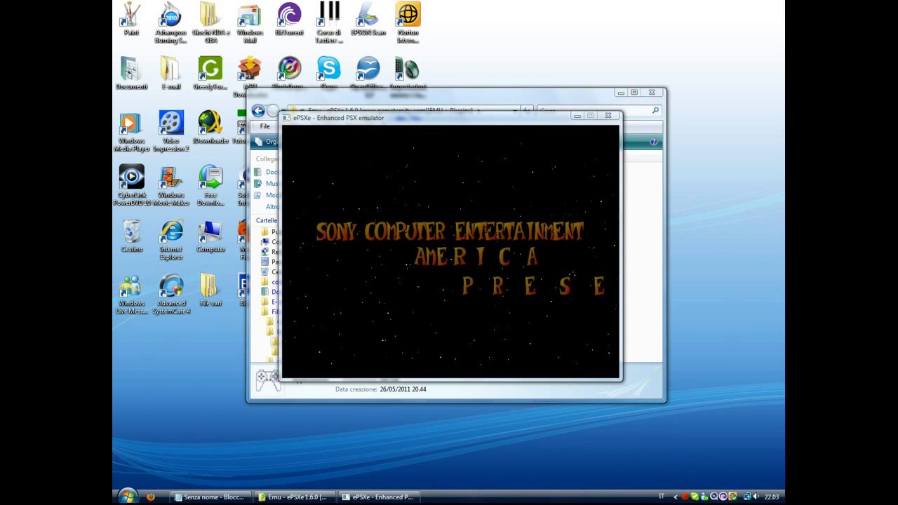Launch BitTorrent desktop shortcut
This screenshot has height=505, width=898.
point(289,19)
